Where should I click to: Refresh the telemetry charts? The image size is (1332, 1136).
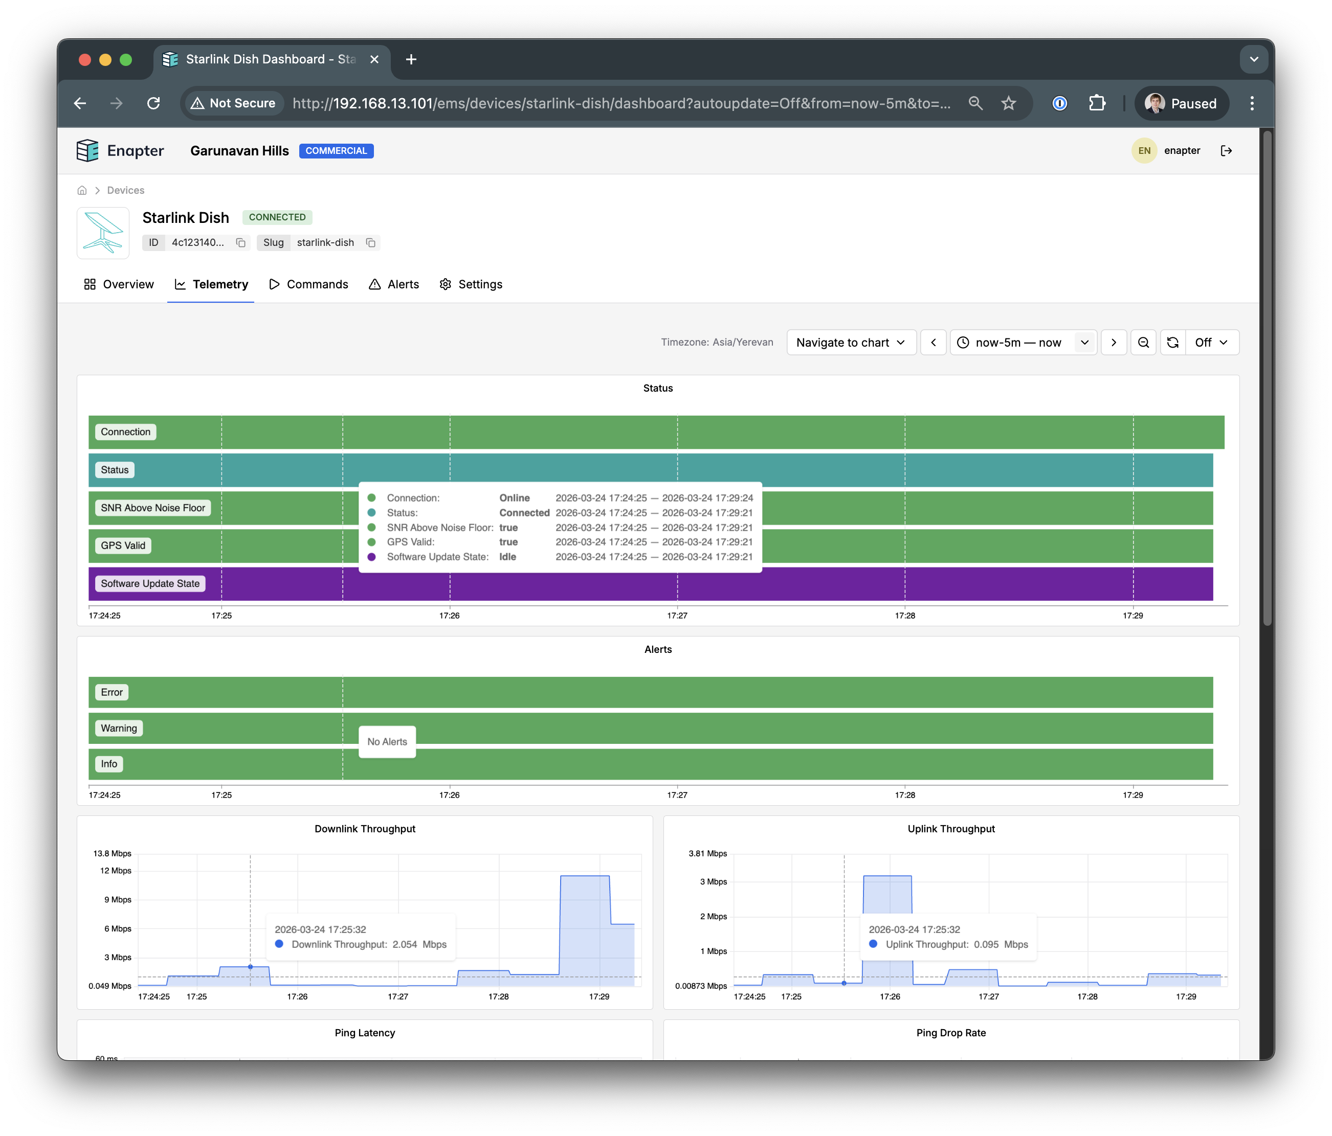point(1172,343)
